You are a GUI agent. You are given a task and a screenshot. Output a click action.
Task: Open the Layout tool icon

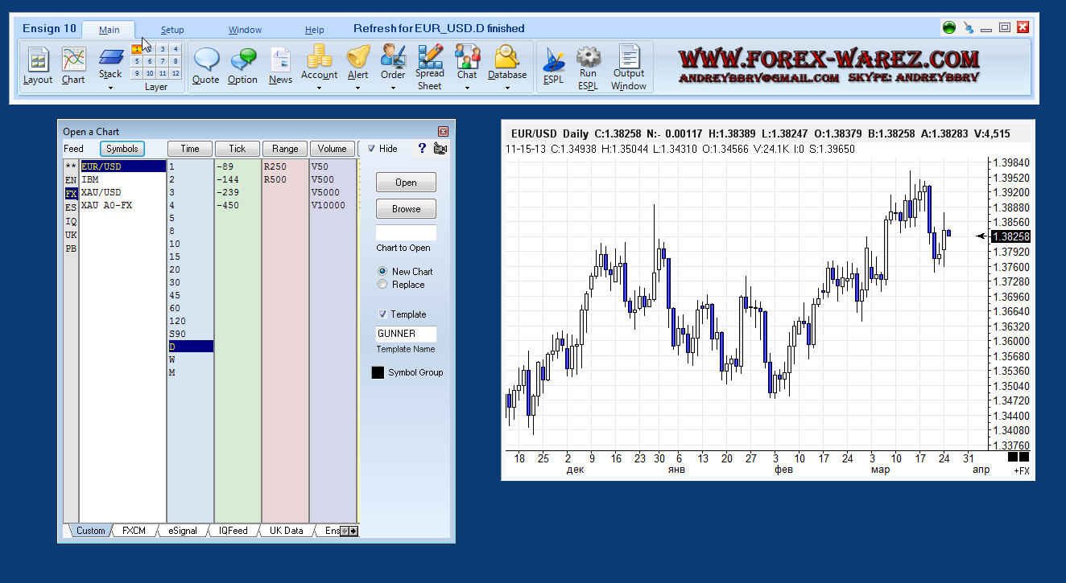[x=37, y=60]
